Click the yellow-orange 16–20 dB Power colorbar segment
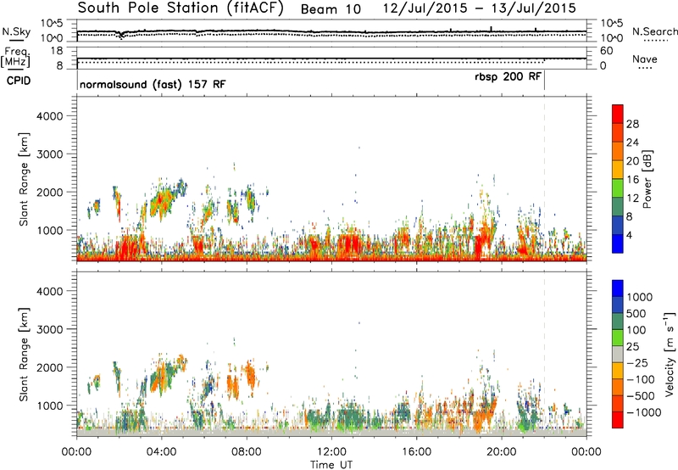The height and width of the screenshot is (470, 678). (618, 169)
